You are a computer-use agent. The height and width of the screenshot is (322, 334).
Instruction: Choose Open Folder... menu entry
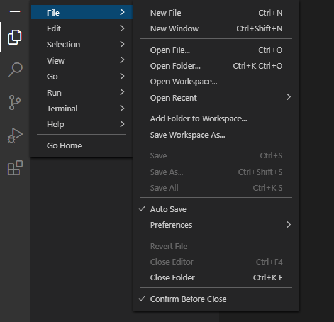click(x=216, y=66)
